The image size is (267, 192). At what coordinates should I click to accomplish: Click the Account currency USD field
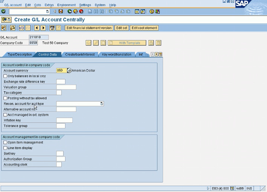tap(62, 71)
